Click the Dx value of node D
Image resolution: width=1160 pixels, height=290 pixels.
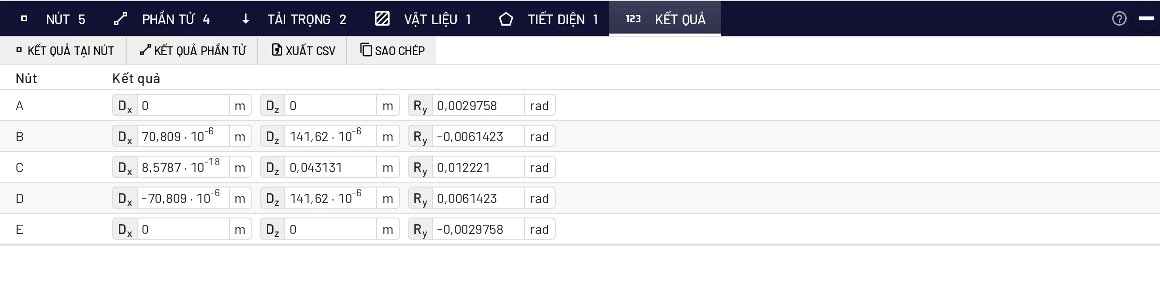coord(183,198)
